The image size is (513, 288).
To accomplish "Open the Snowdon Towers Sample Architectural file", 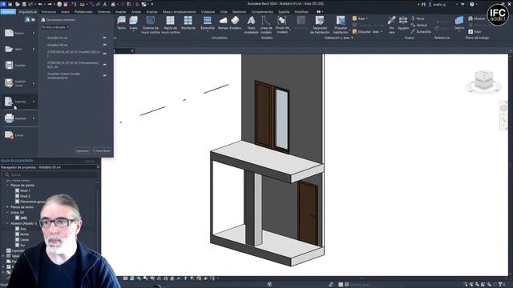I will (63, 76).
